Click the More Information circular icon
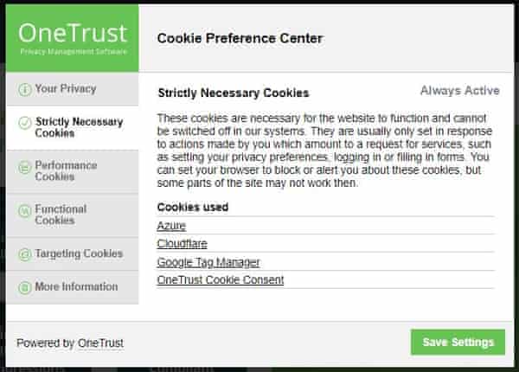 coord(25,287)
